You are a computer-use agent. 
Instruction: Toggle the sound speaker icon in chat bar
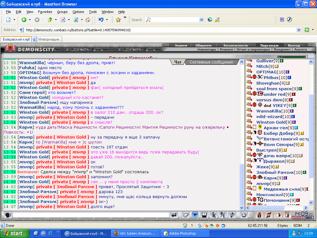pyautogui.click(x=232, y=215)
